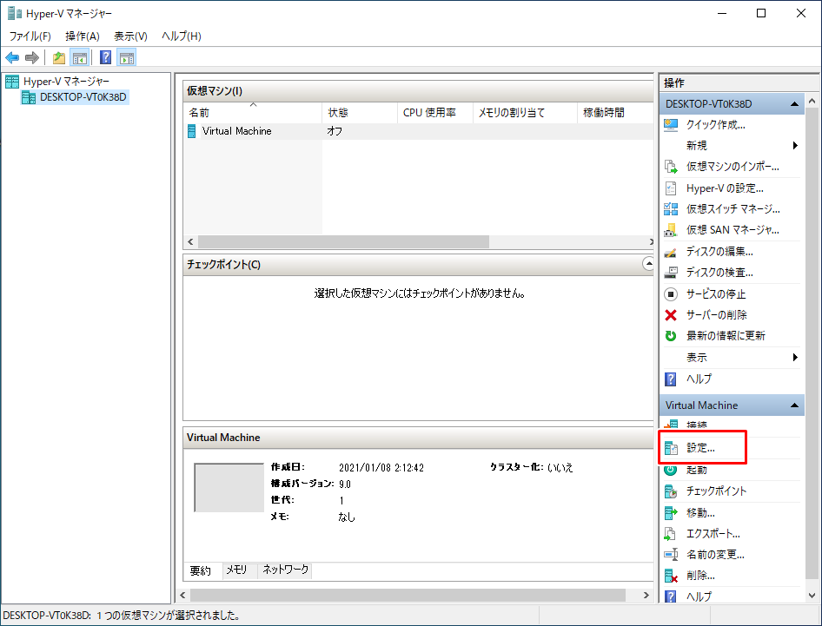Image resolution: width=822 pixels, height=626 pixels.
Task: Click Stop Service (サービスの停止) icon
Action: 671,294
